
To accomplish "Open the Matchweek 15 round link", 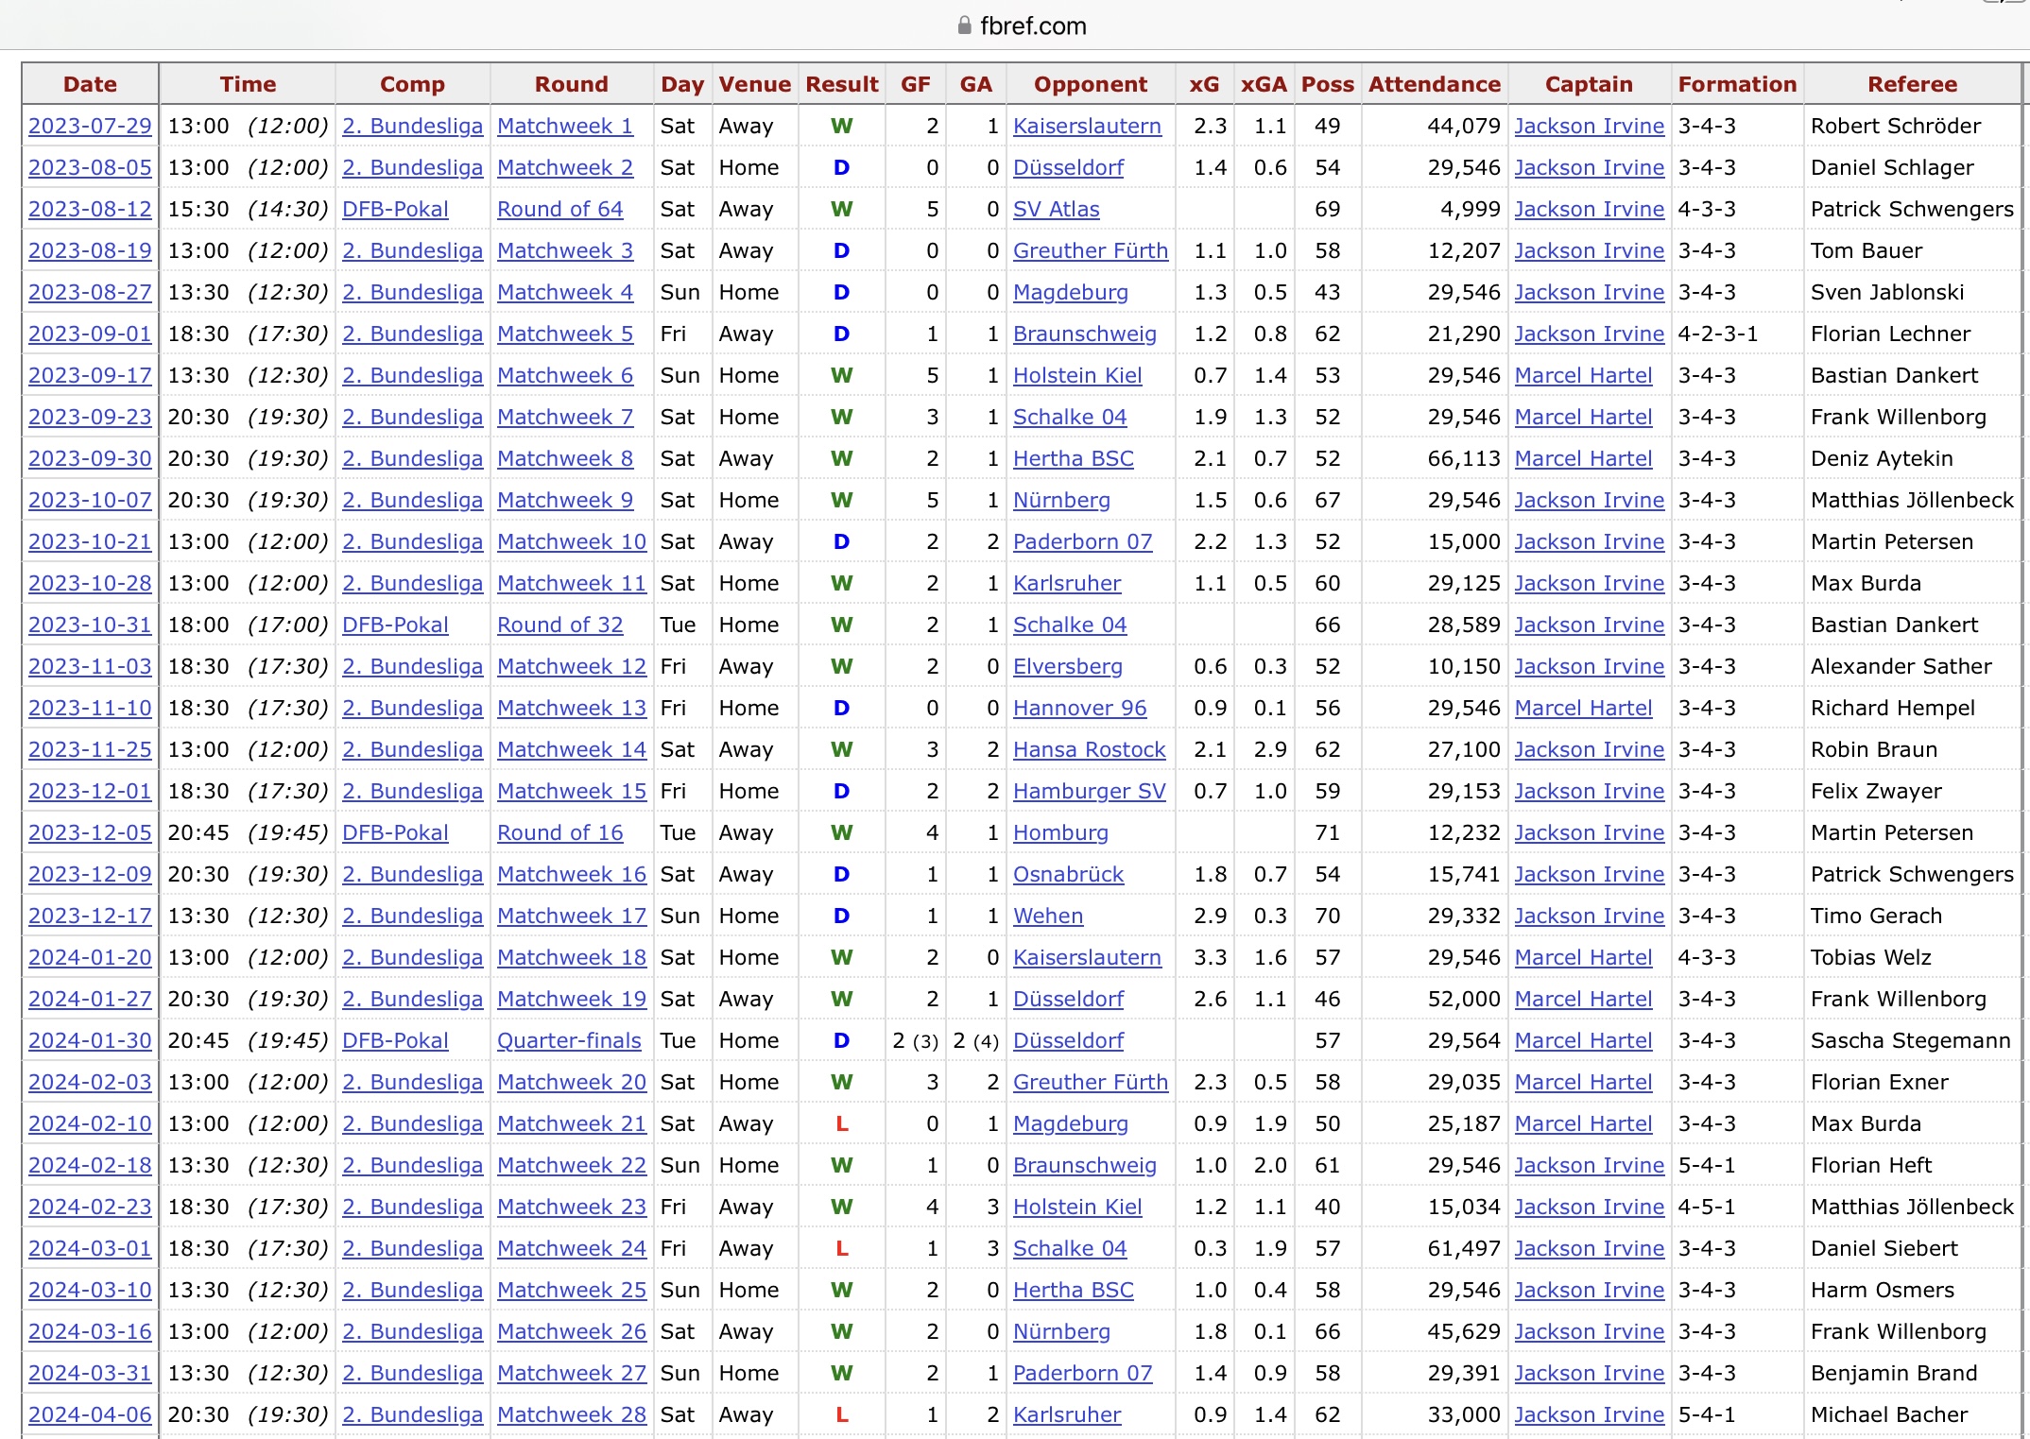I will tap(572, 791).
